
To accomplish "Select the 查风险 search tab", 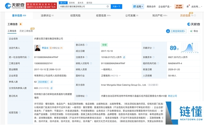I will (89, 3).
